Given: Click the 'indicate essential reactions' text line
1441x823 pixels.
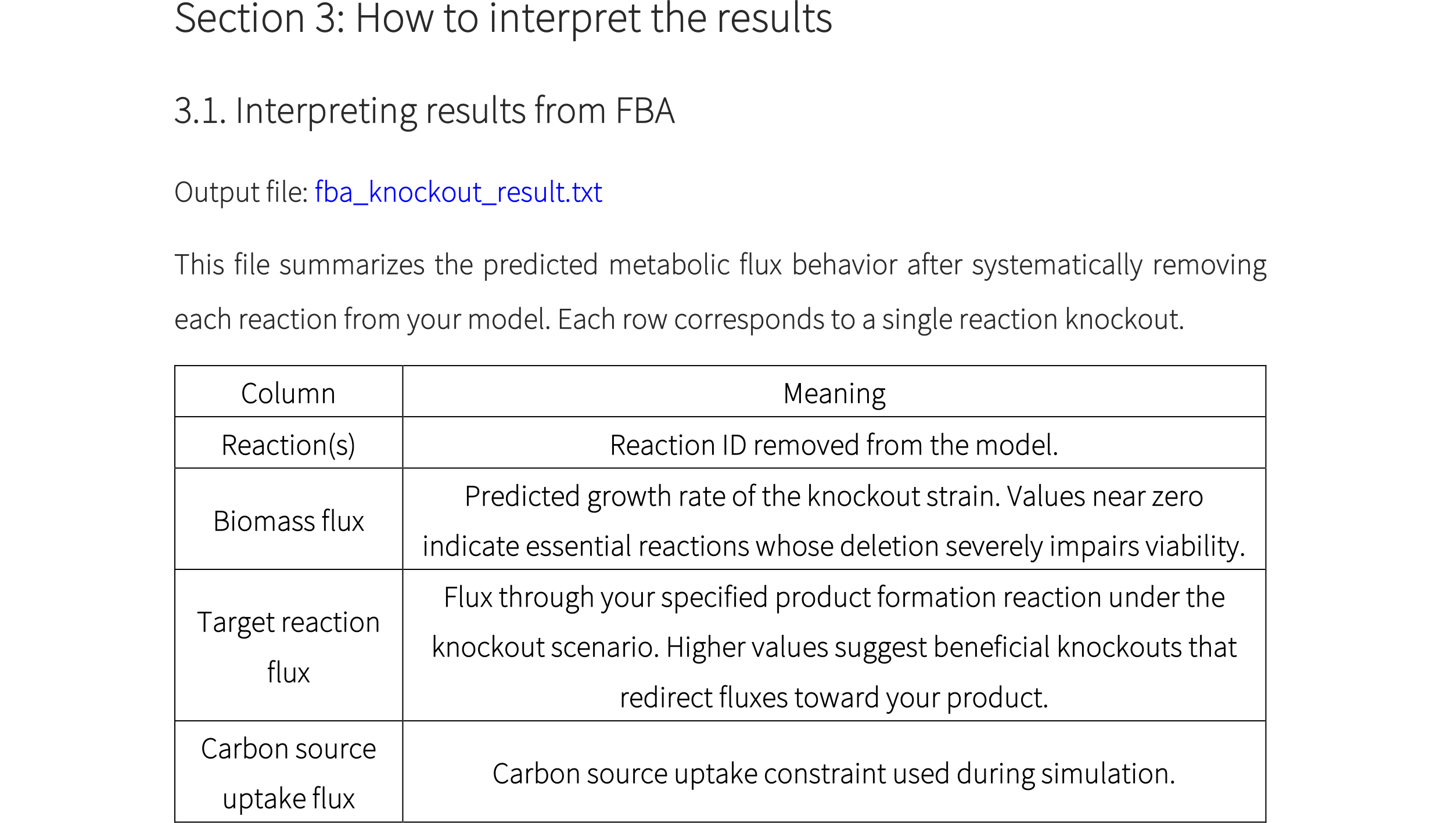Looking at the screenshot, I should click(x=833, y=546).
